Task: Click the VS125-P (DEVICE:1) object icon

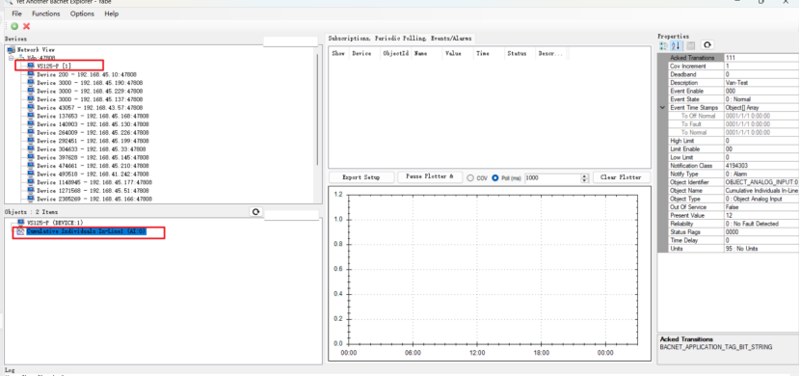Action: [x=21, y=223]
